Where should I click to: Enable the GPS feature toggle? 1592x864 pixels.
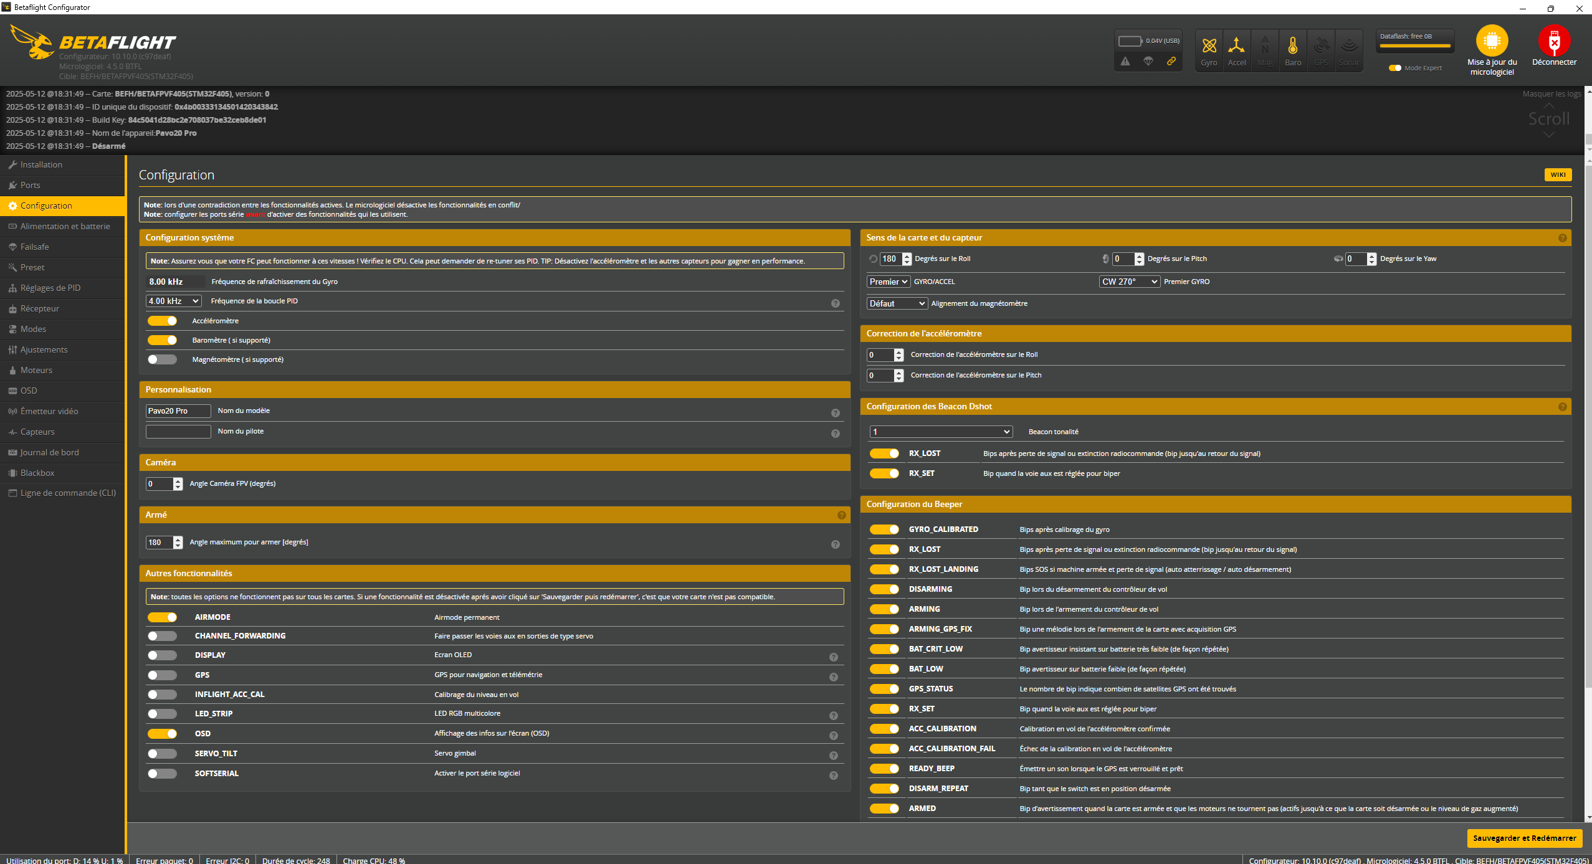click(x=163, y=675)
